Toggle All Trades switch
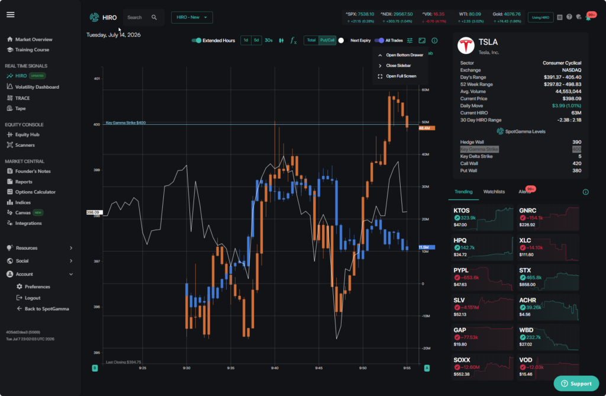The image size is (606, 396). pos(379,41)
